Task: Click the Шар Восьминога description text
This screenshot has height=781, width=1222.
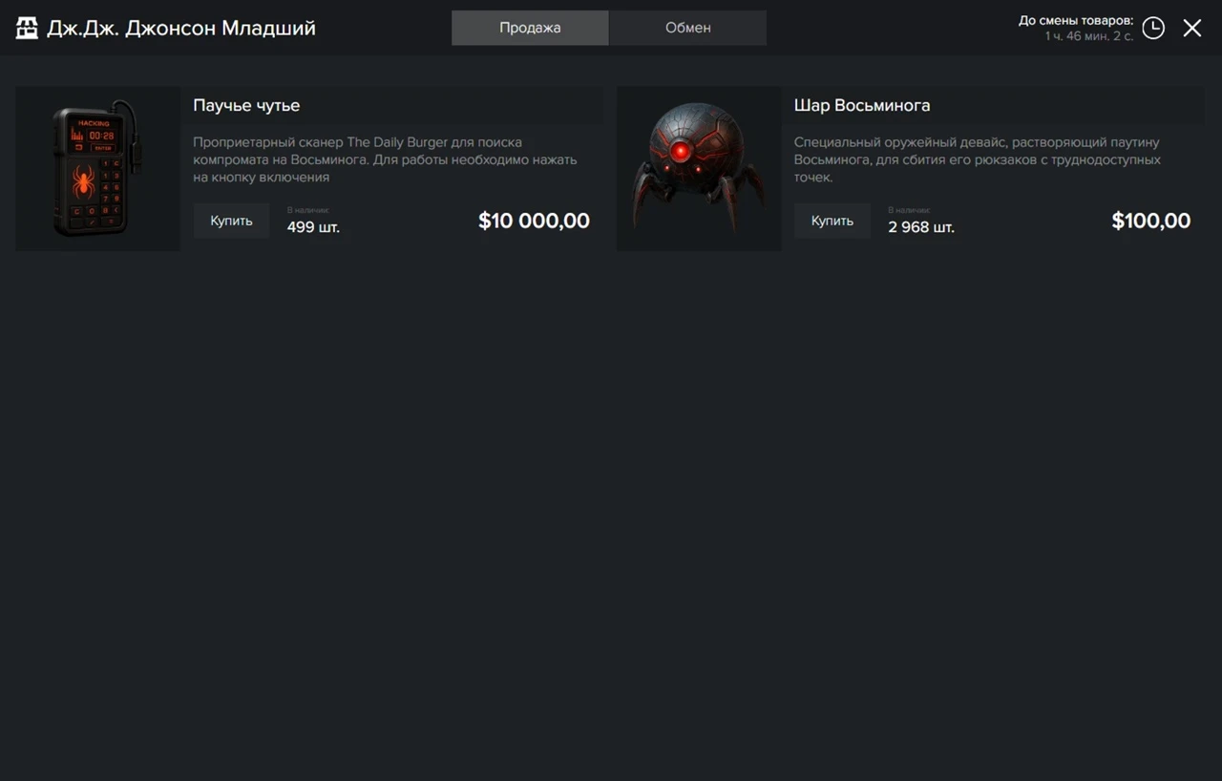Action: pyautogui.click(x=977, y=159)
